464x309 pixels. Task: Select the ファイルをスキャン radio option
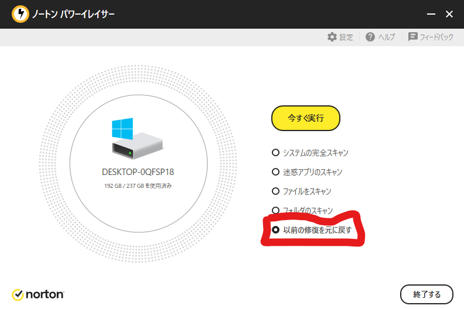point(275,191)
